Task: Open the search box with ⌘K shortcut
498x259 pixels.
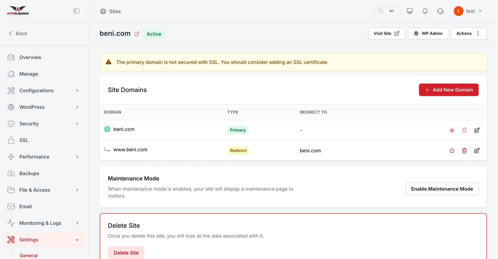Action: [387, 11]
